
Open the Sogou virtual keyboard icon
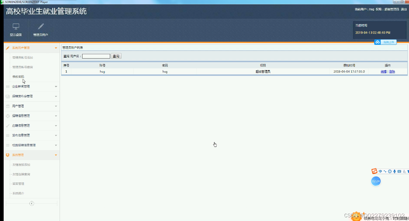click(x=399, y=171)
